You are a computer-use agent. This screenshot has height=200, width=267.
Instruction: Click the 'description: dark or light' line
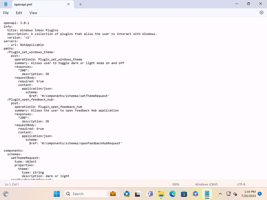coord(45,176)
